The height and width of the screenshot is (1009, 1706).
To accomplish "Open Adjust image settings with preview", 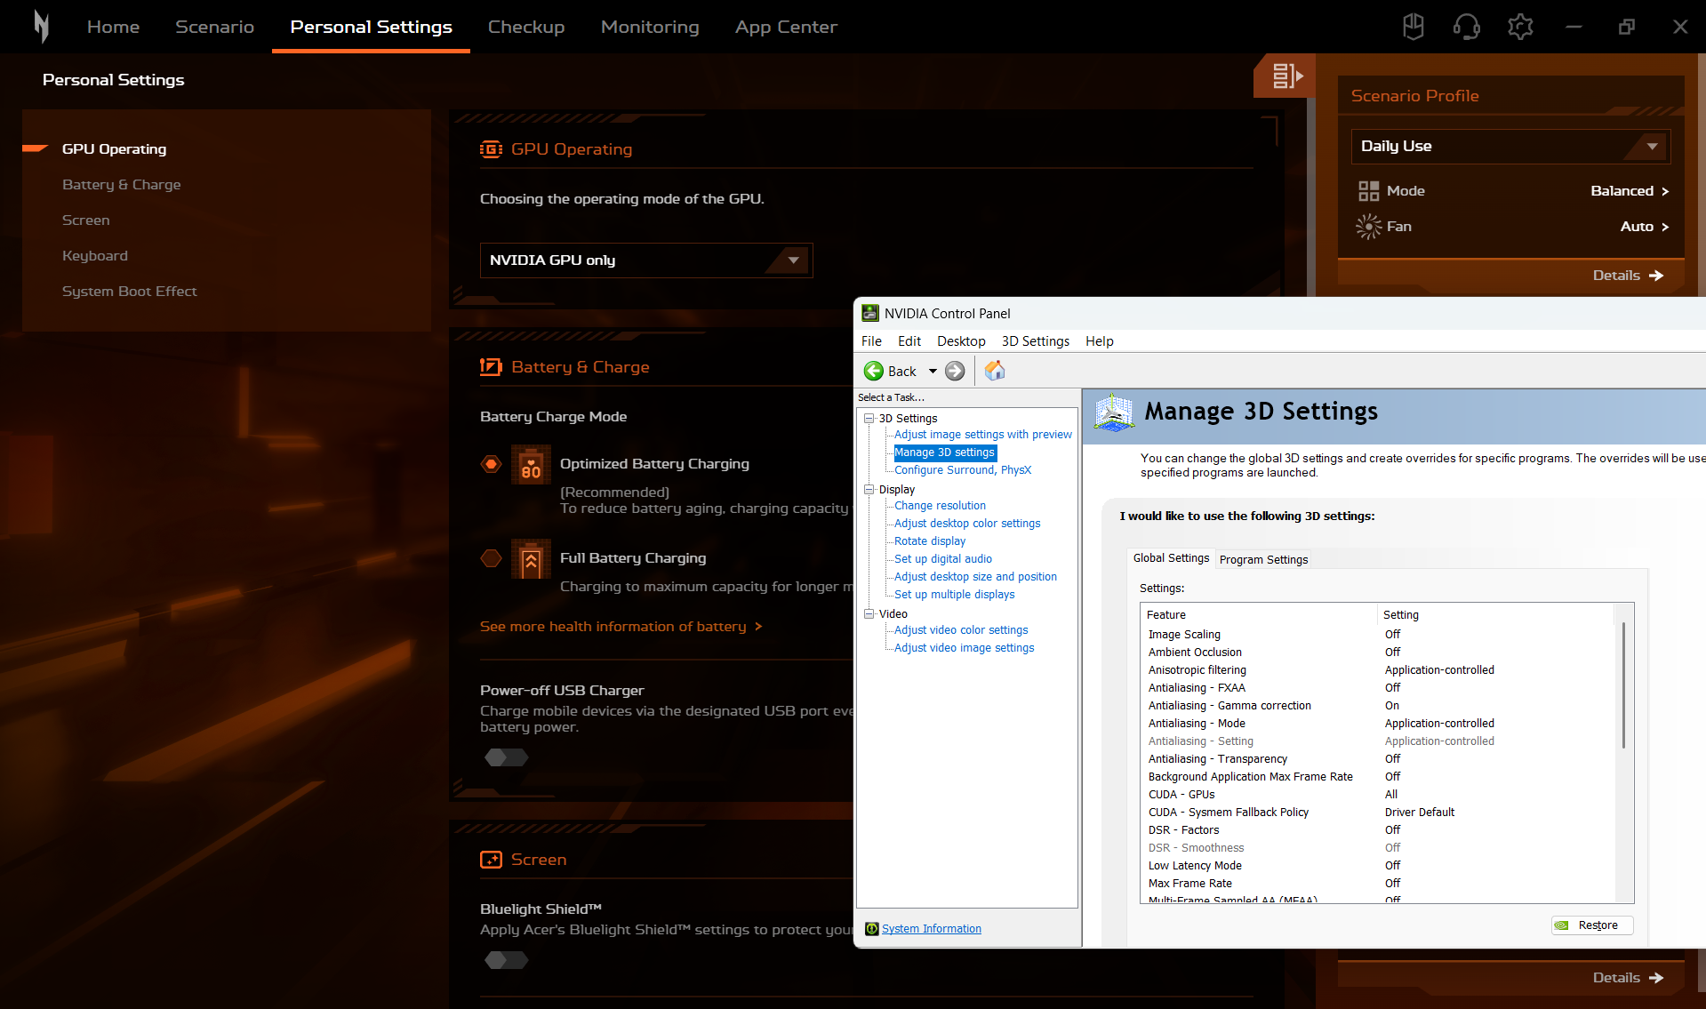I will click(x=983, y=435).
